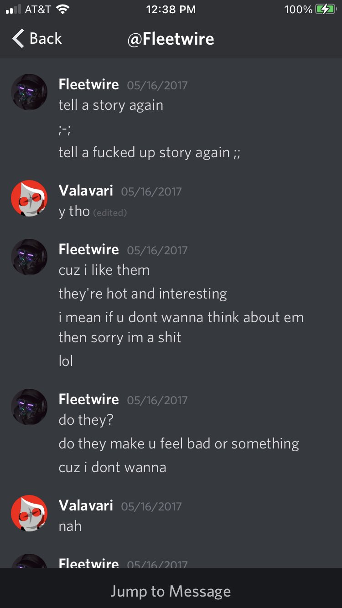
Task: Tap Valavari's avatar next to 'nah'
Action: coord(29,513)
